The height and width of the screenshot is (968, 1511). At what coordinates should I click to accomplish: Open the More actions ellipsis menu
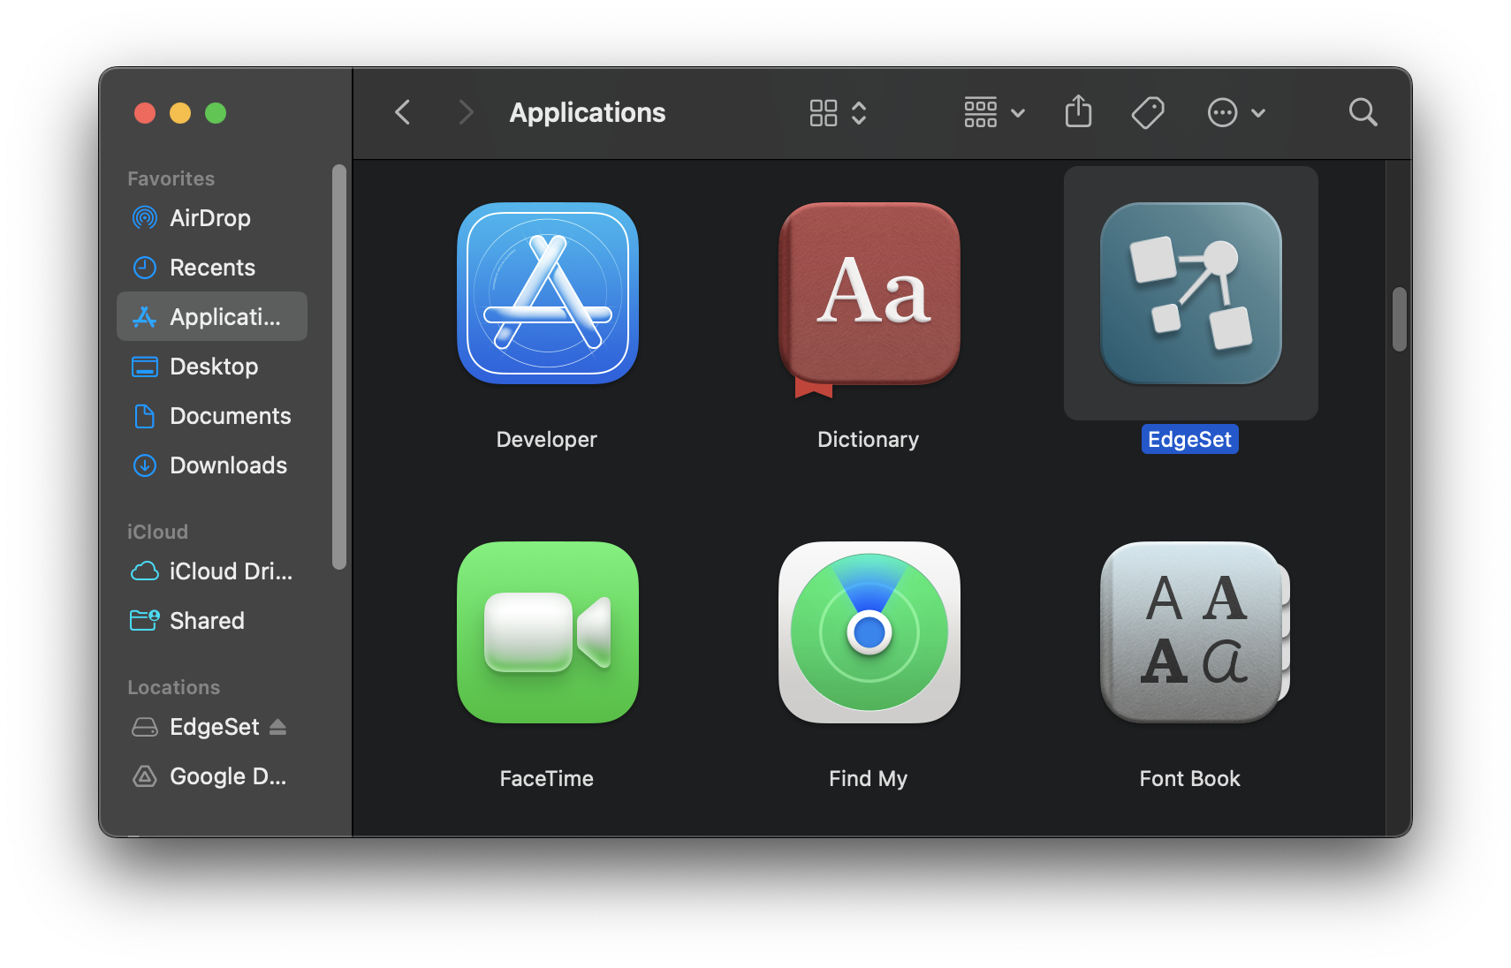pyautogui.click(x=1236, y=112)
